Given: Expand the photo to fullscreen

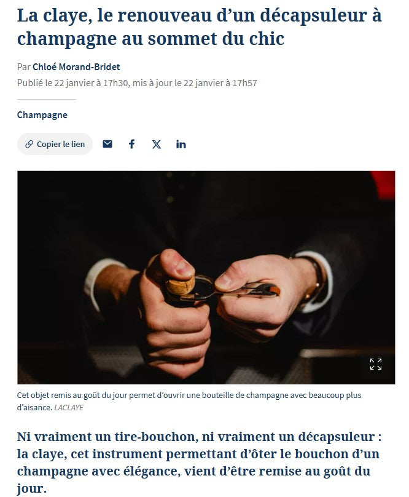Looking at the screenshot, I should click(375, 364).
